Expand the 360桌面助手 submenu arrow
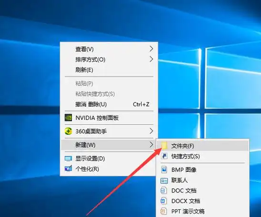The height and width of the screenshot is (217, 261). point(151,131)
